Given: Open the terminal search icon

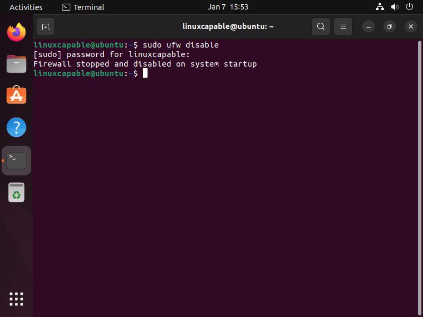Looking at the screenshot, I should [x=321, y=26].
